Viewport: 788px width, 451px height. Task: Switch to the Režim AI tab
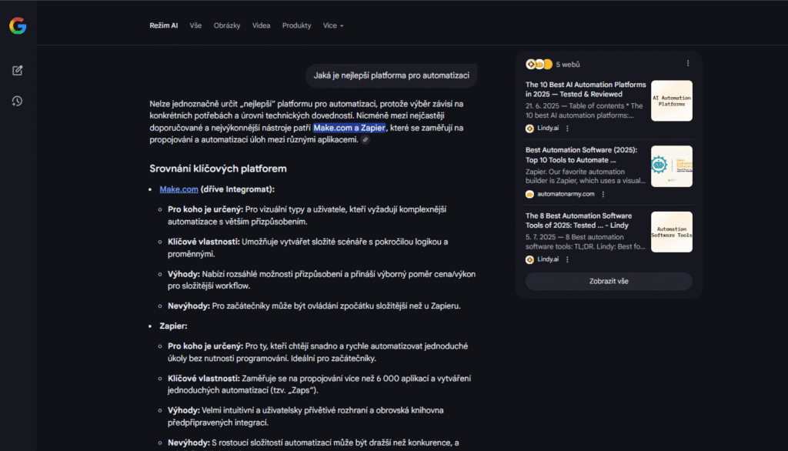163,25
